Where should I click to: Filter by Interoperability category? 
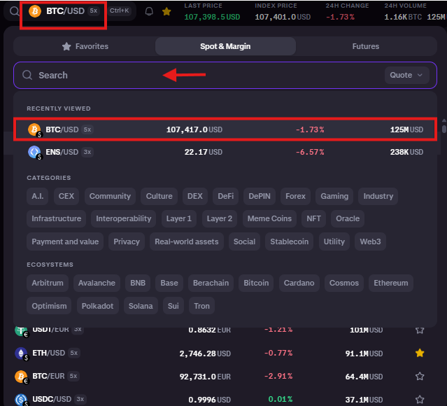123,219
